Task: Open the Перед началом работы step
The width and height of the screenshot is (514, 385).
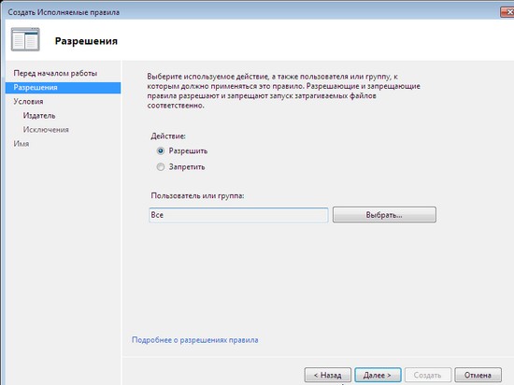Action: (x=55, y=74)
